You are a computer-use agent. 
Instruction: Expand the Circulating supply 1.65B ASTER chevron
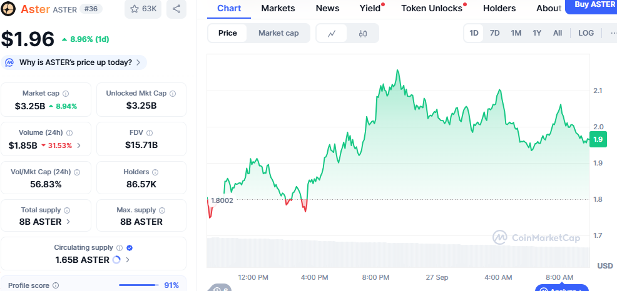click(128, 260)
